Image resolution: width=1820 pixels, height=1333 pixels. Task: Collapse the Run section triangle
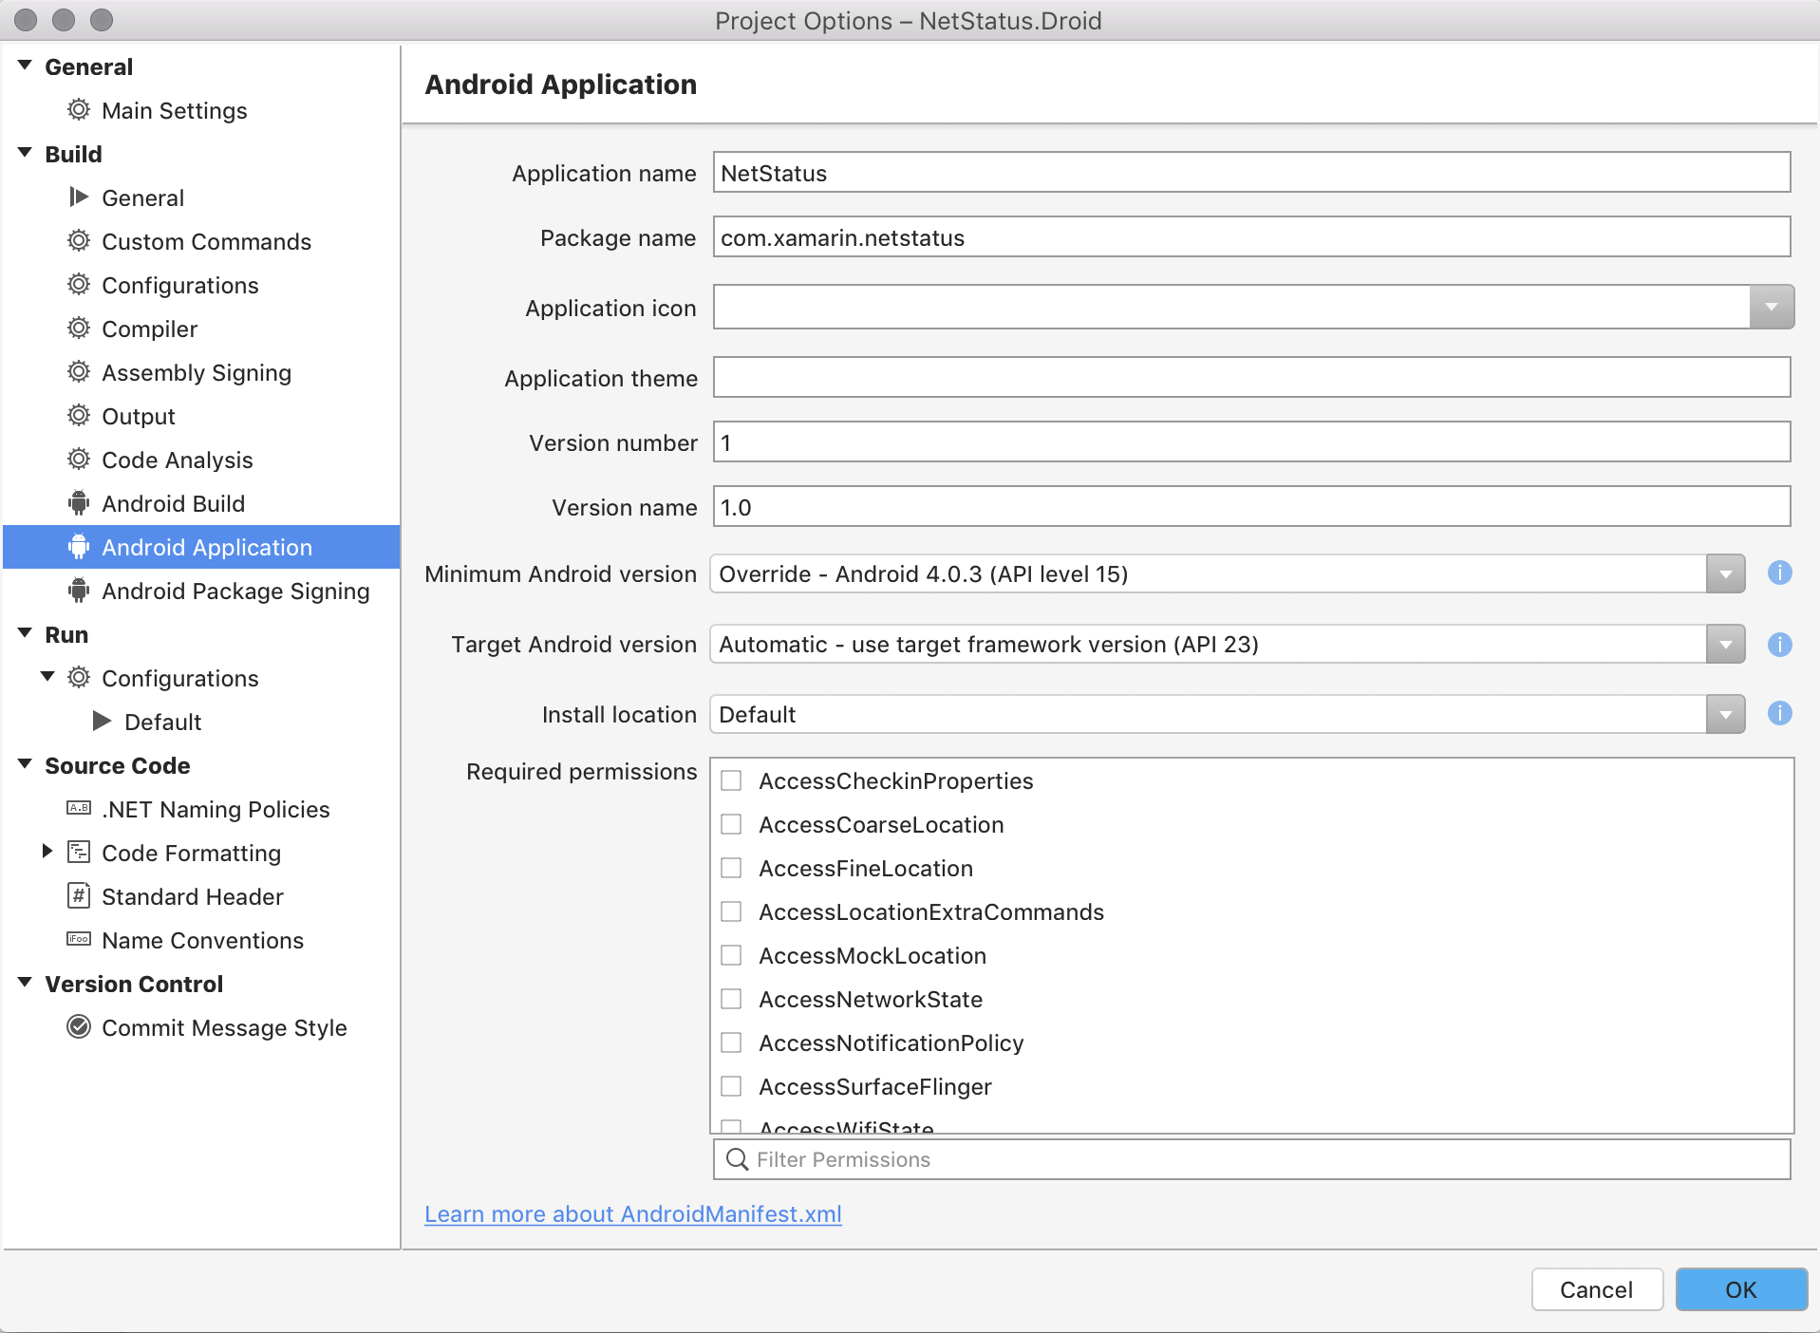[23, 634]
